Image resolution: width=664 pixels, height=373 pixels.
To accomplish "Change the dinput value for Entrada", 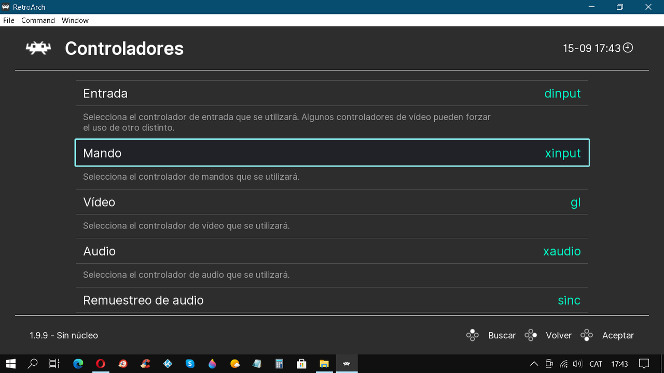I will pyautogui.click(x=562, y=94).
